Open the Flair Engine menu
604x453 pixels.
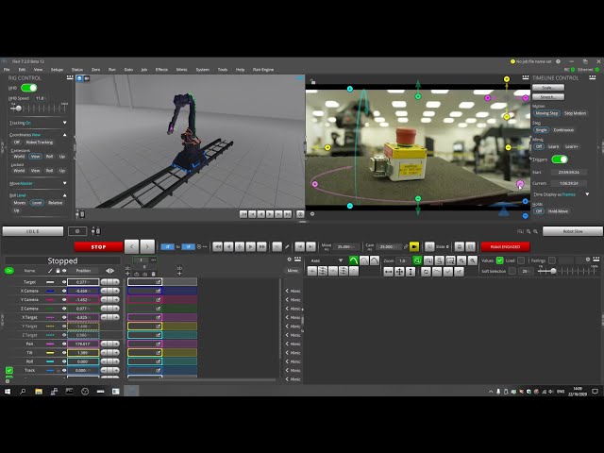click(263, 70)
